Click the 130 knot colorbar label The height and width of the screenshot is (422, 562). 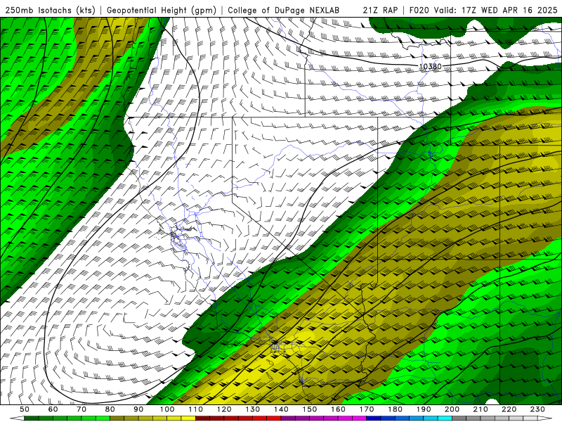point(253,409)
